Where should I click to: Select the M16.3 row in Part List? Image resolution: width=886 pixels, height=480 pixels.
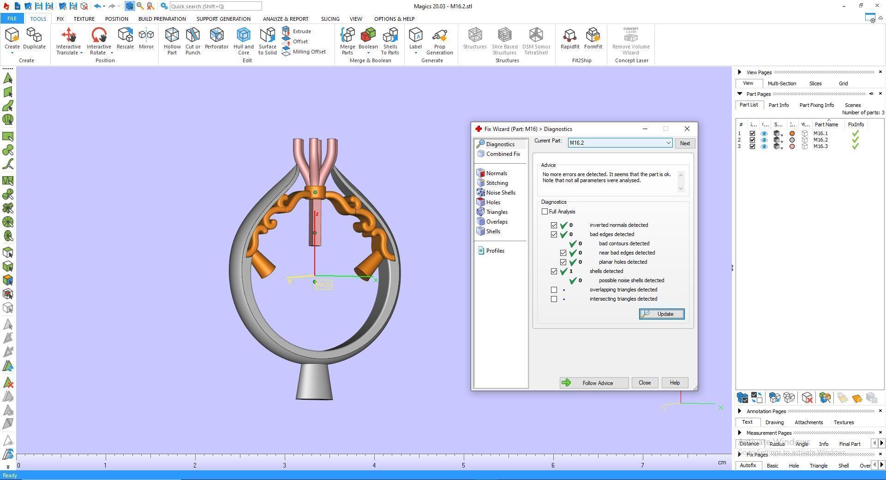click(809, 147)
